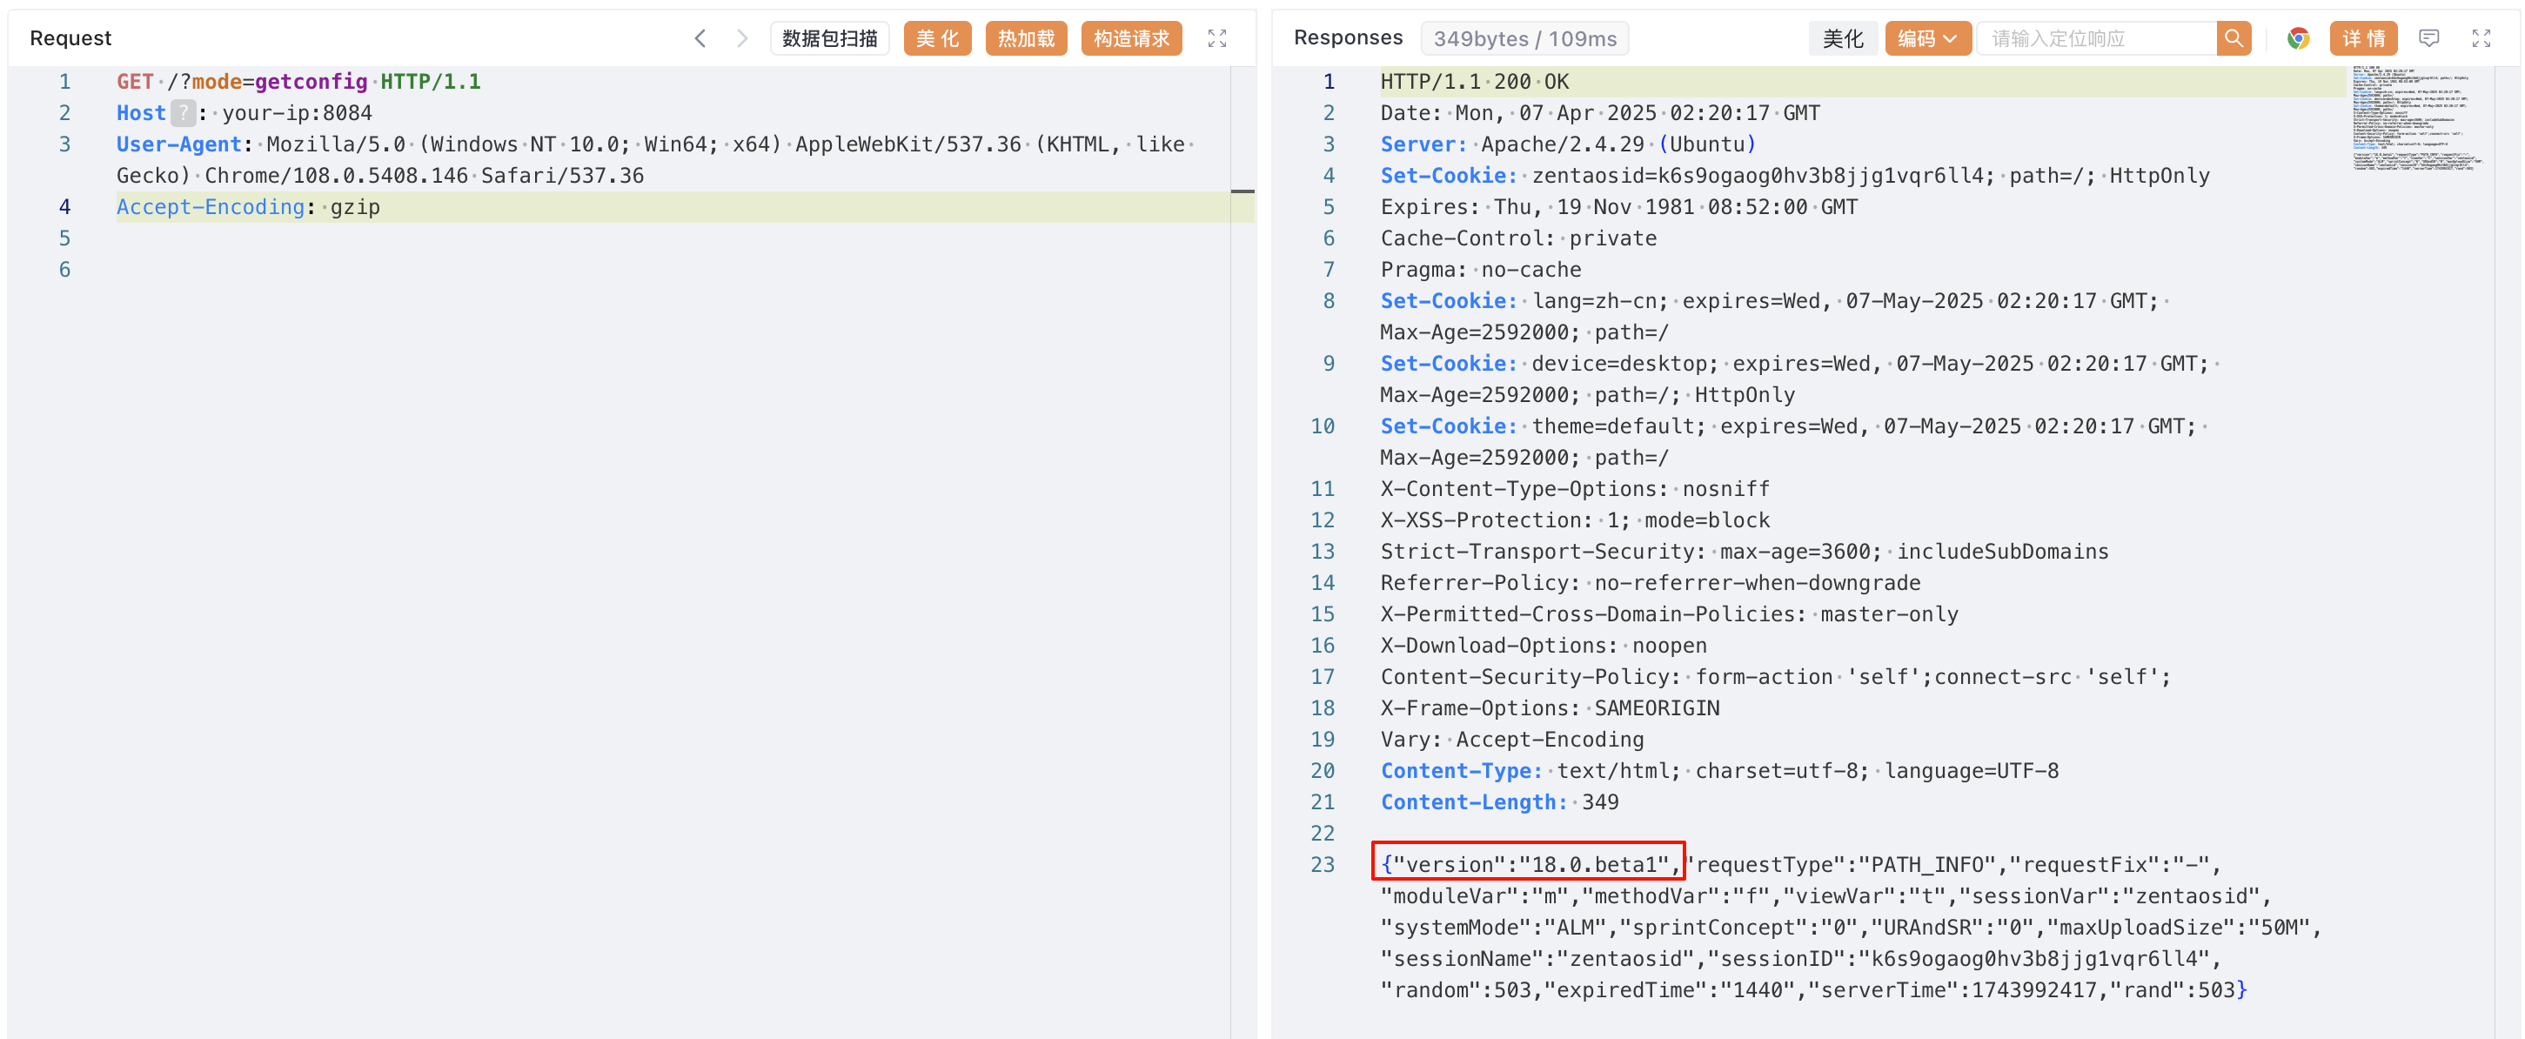
Task: Click the Request editor scrollbar marker
Action: click(x=1242, y=191)
